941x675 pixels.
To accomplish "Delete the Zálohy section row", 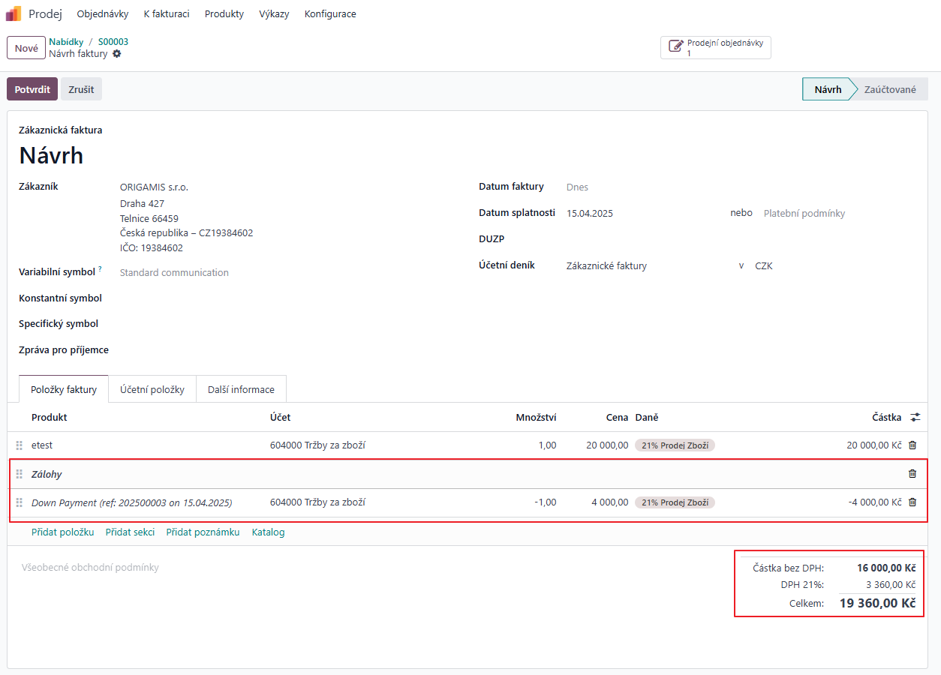I will point(912,474).
